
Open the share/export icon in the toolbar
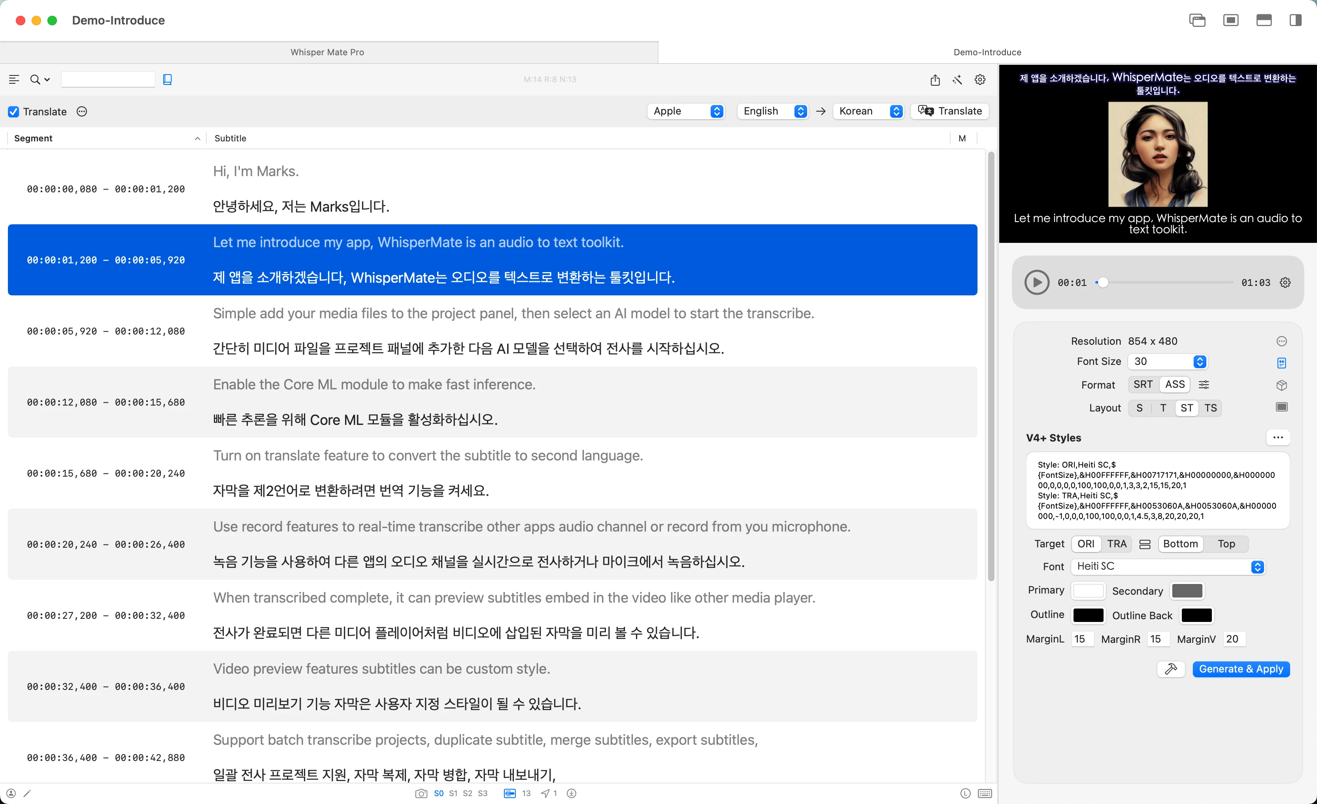[x=935, y=79]
